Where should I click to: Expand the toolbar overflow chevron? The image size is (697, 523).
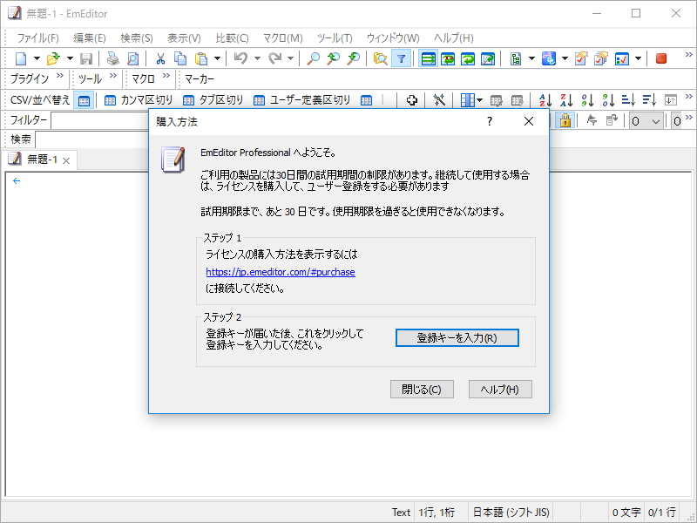point(690,58)
